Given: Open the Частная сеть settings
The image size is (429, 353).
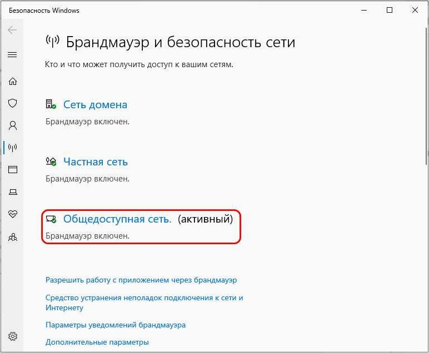Looking at the screenshot, I should pyautogui.click(x=96, y=162).
